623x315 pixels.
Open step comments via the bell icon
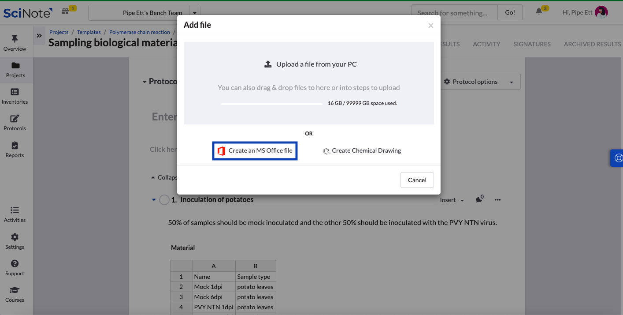[x=479, y=199]
